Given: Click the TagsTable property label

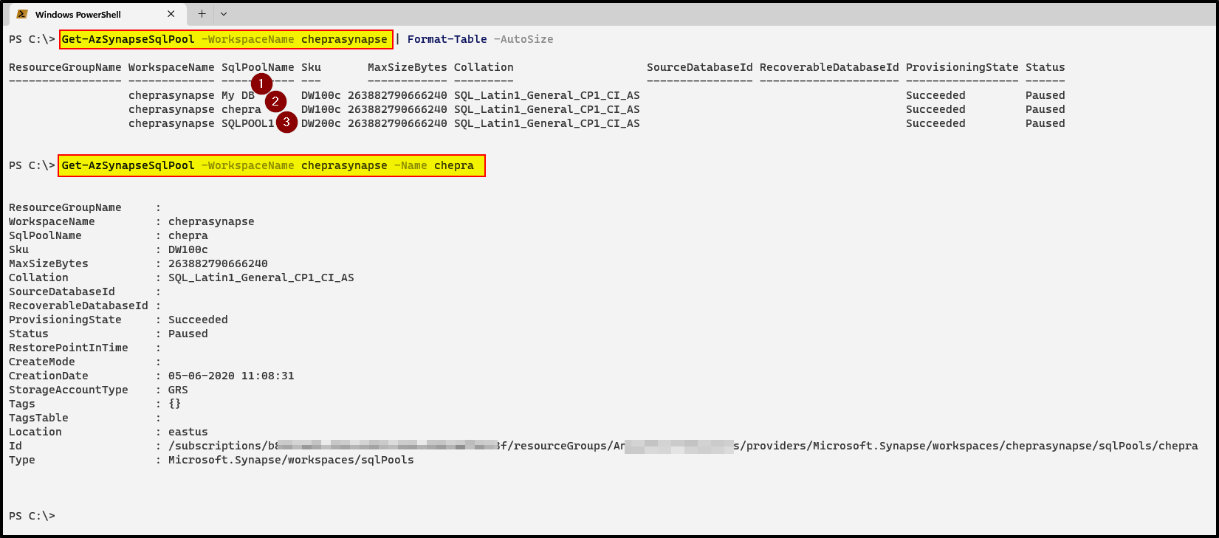Looking at the screenshot, I should 38,418.
